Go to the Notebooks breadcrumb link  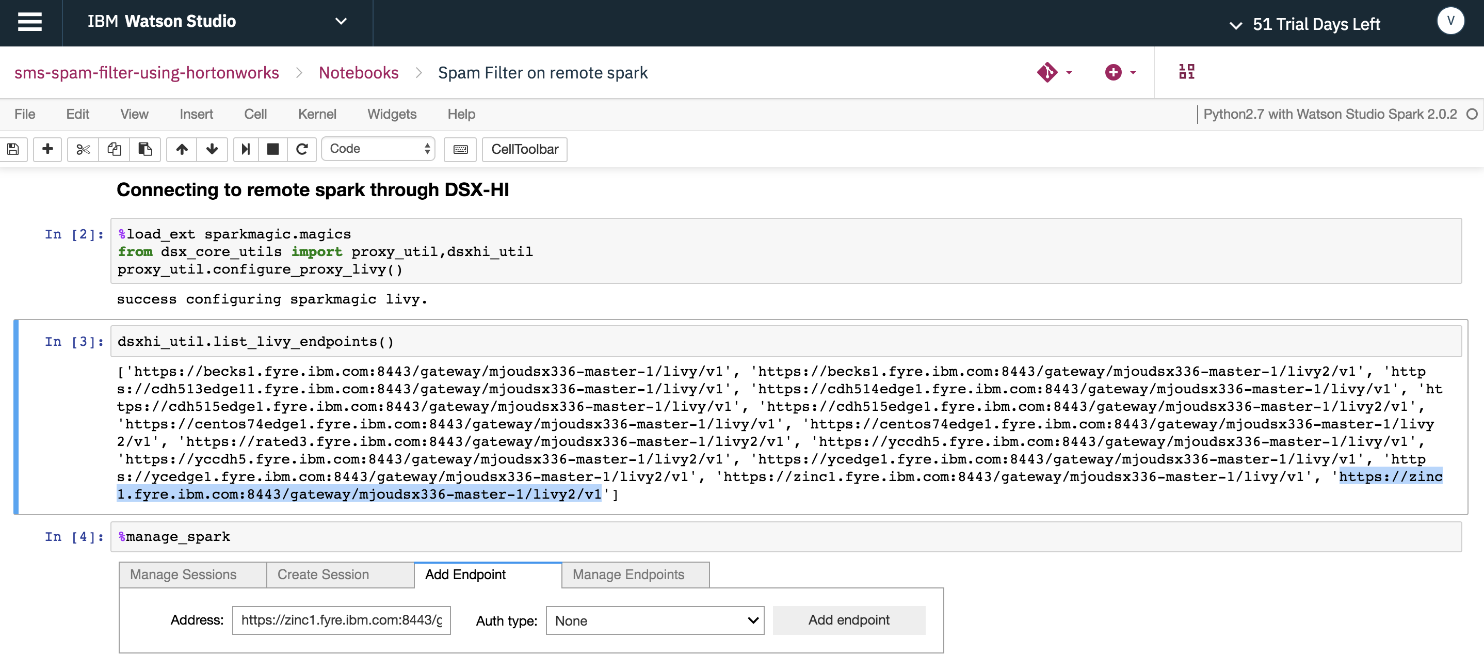358,73
